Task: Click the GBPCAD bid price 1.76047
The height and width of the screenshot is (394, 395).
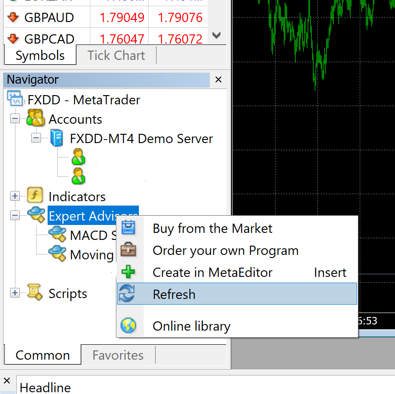Action: point(122,39)
